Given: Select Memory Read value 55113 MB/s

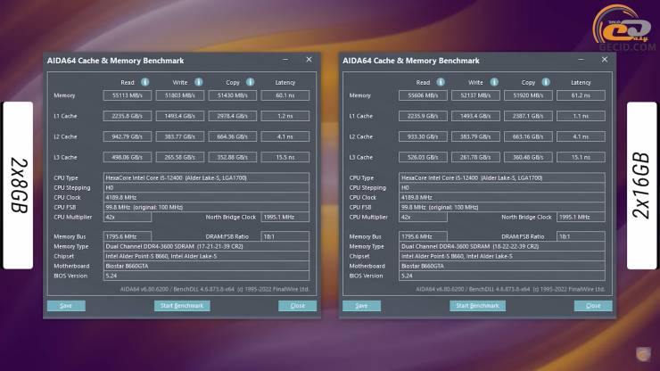Looking at the screenshot, I should pos(128,95).
